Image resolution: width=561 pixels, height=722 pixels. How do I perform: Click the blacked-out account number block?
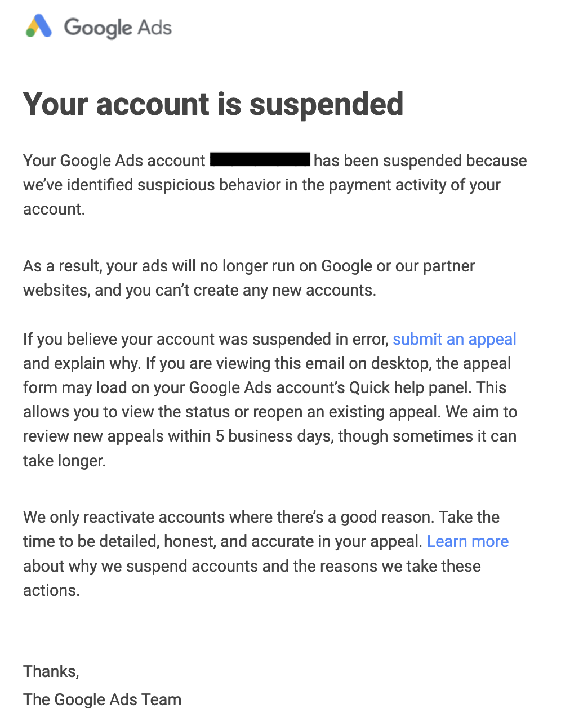260,159
